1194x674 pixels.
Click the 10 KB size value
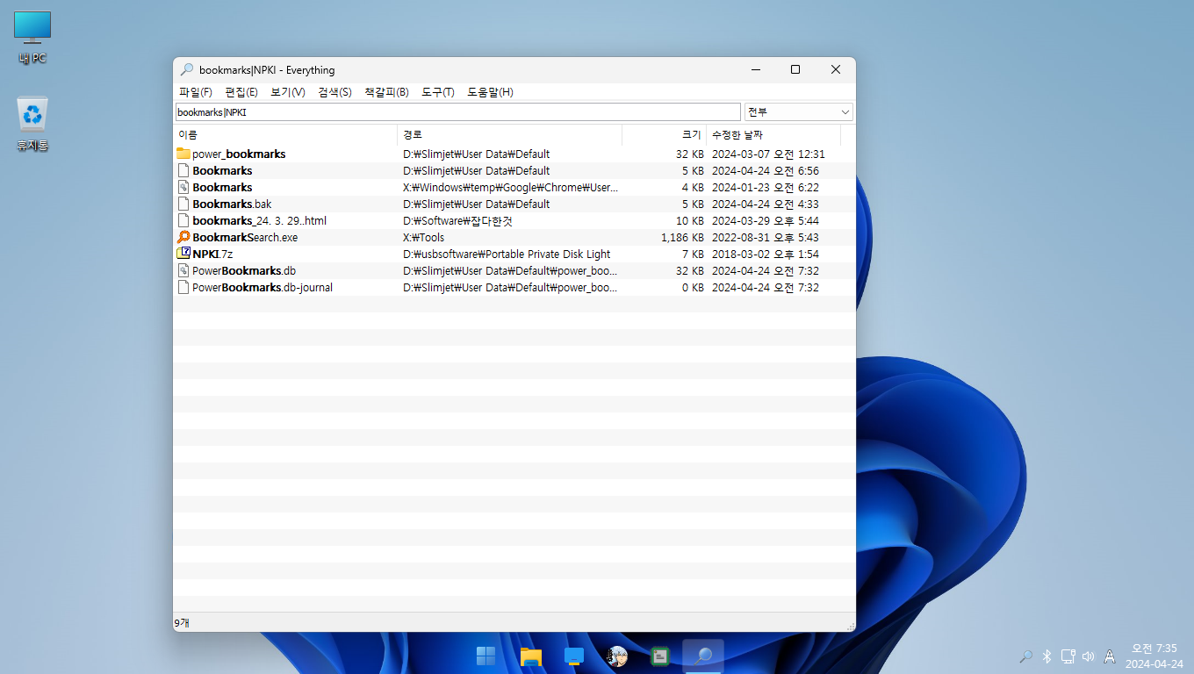point(689,220)
